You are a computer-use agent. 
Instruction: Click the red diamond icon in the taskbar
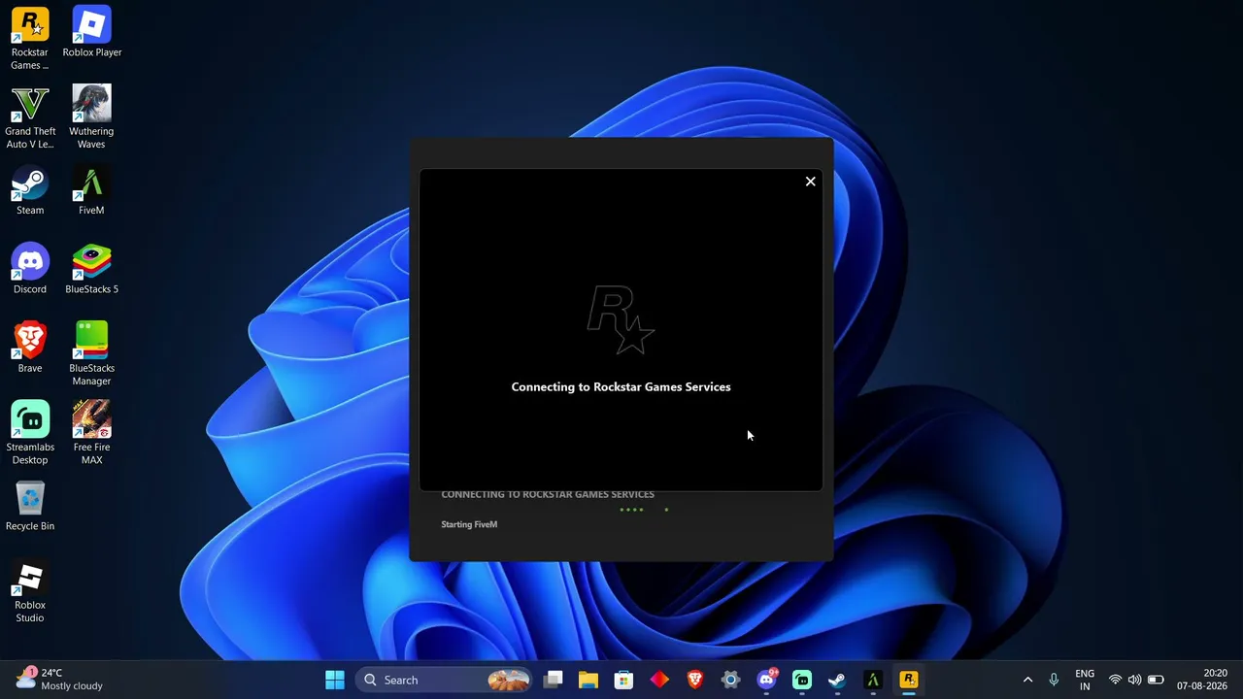coord(659,680)
